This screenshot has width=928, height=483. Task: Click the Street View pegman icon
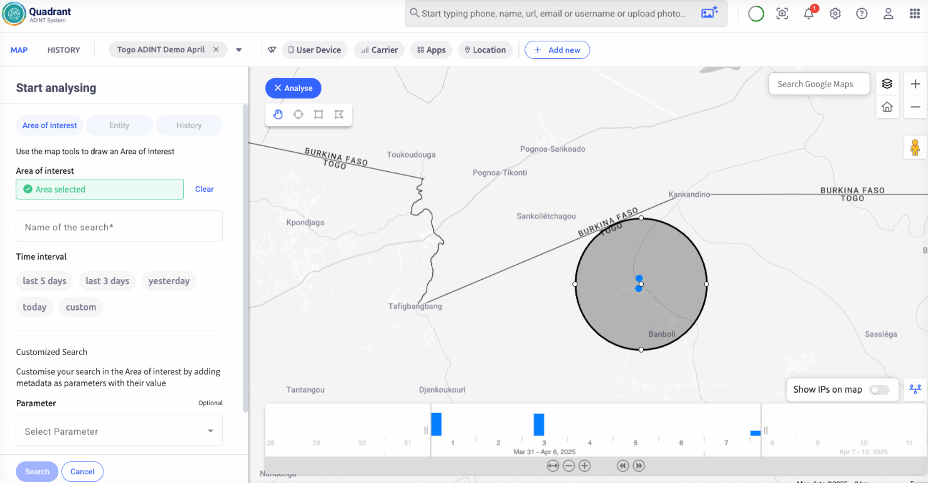point(914,147)
